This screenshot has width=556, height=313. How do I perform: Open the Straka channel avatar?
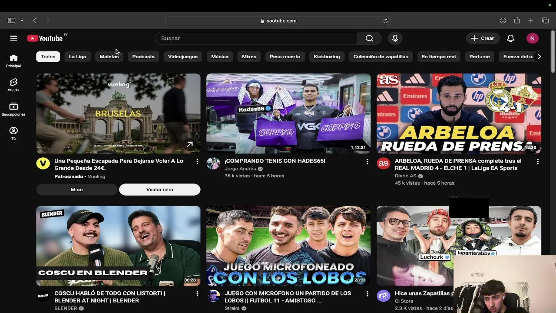(213, 296)
